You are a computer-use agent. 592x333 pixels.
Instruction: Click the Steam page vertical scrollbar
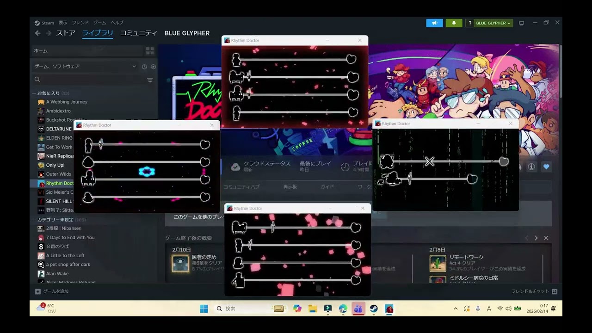561,72
